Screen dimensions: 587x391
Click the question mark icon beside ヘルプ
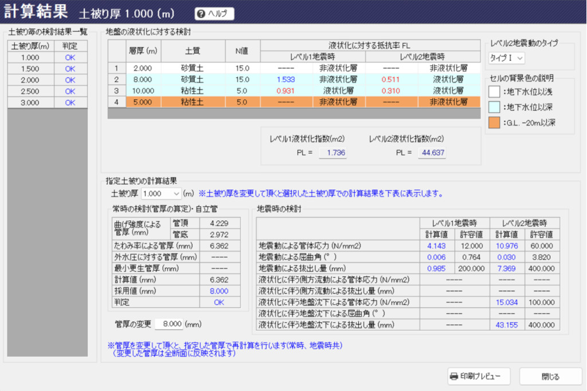coord(201,13)
